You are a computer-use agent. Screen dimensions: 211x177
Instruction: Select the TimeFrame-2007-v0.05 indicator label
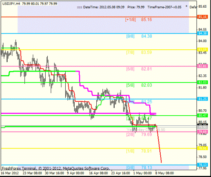coord(165,7)
